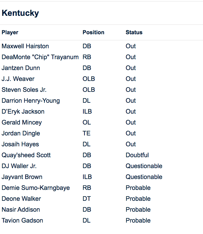Click the Position column header

coord(93,32)
